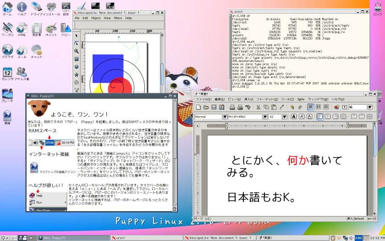The width and height of the screenshot is (385, 241).
Task: Open the font size 42 dropdown arrow
Action: click(x=284, y=117)
